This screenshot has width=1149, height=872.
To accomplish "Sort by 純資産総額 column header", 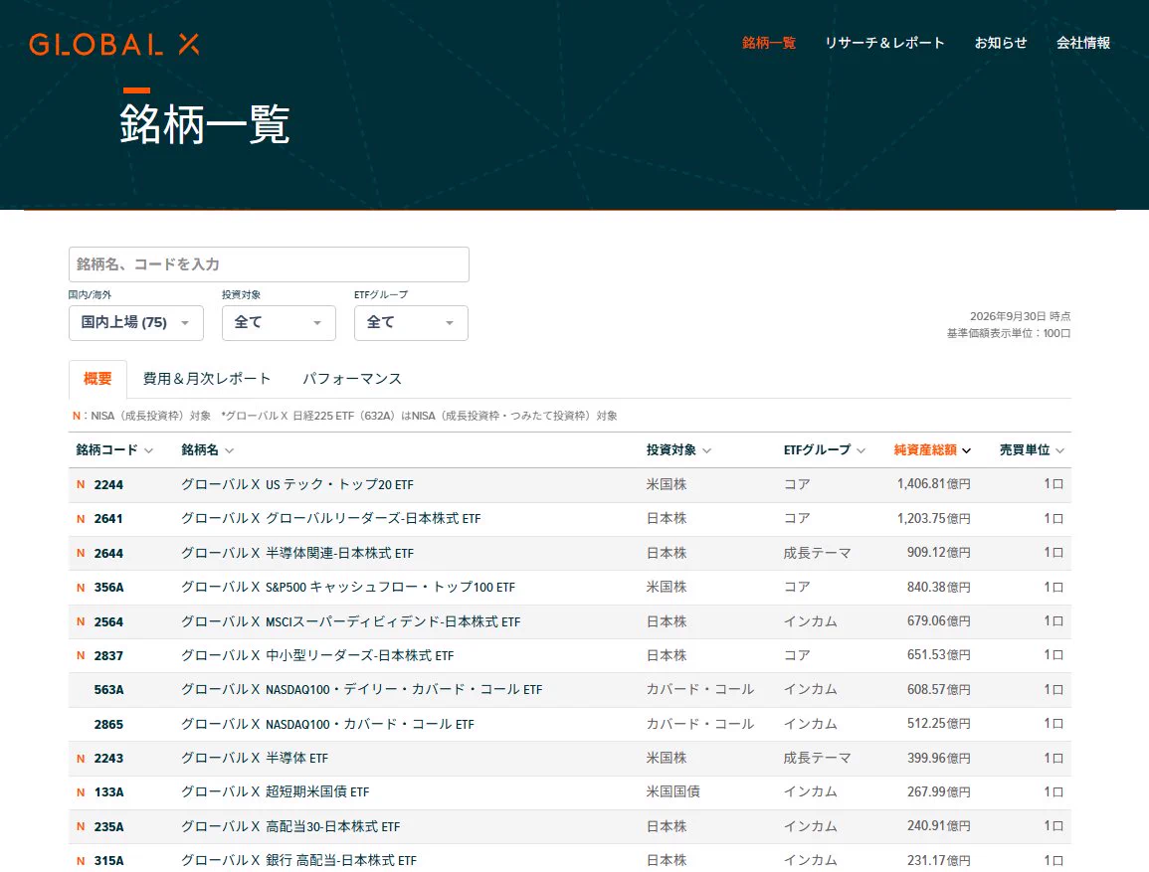I will point(932,450).
